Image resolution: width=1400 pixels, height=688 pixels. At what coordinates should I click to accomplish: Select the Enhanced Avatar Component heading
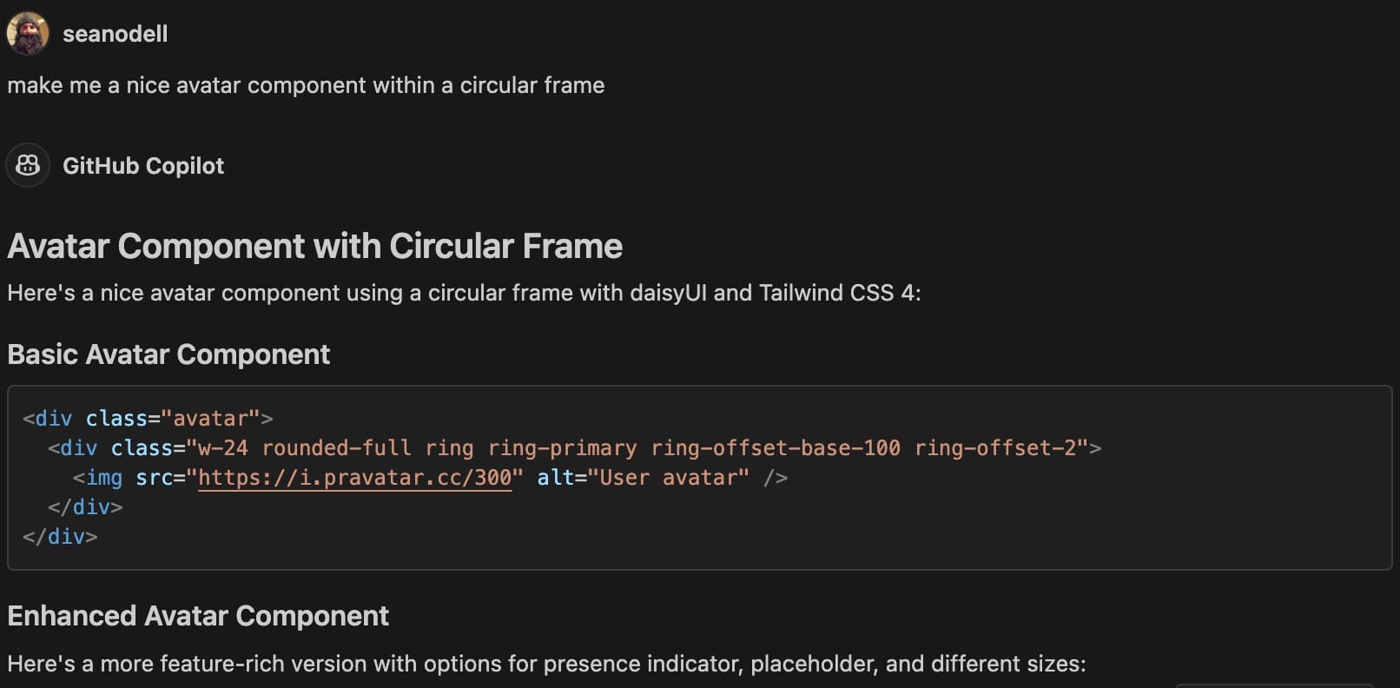pos(198,616)
